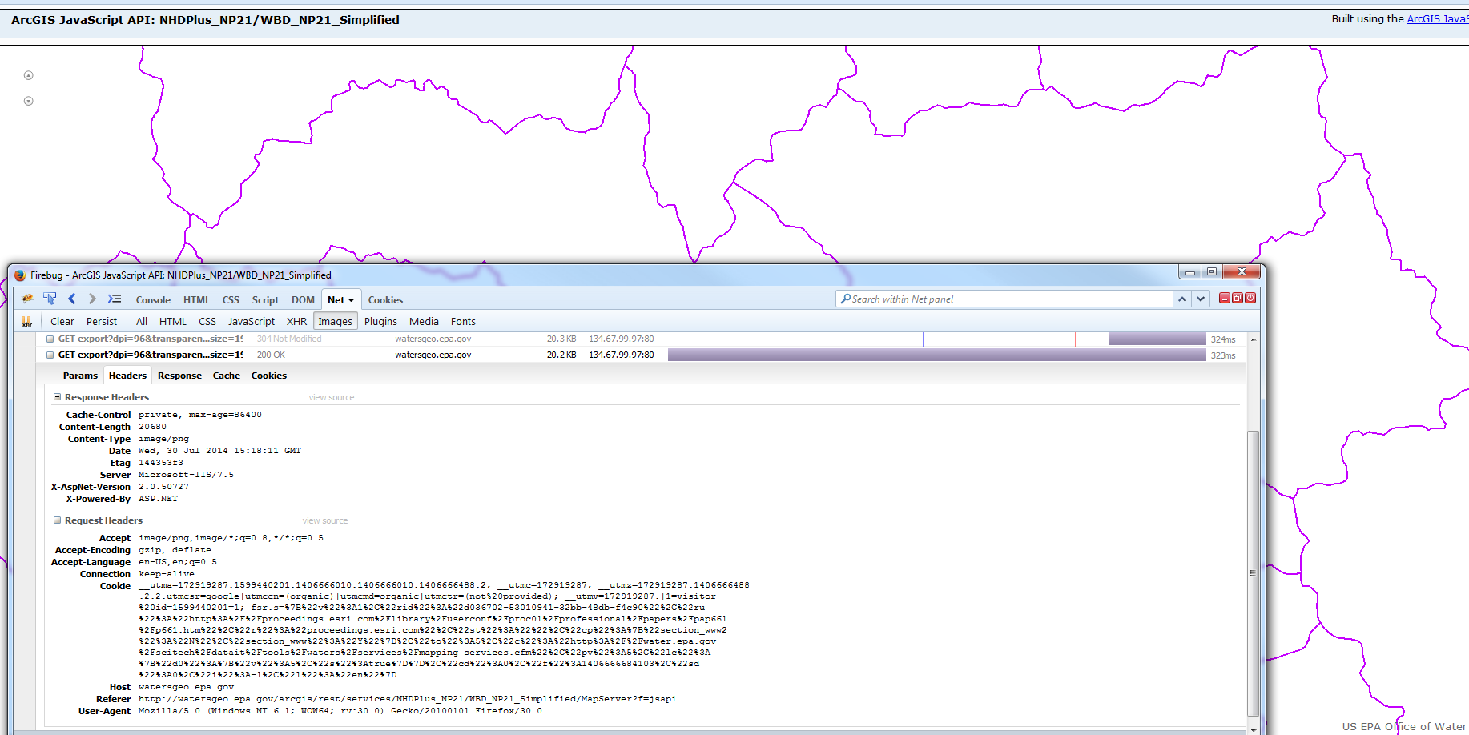Click the 324ms timeline bar

[1157, 339]
